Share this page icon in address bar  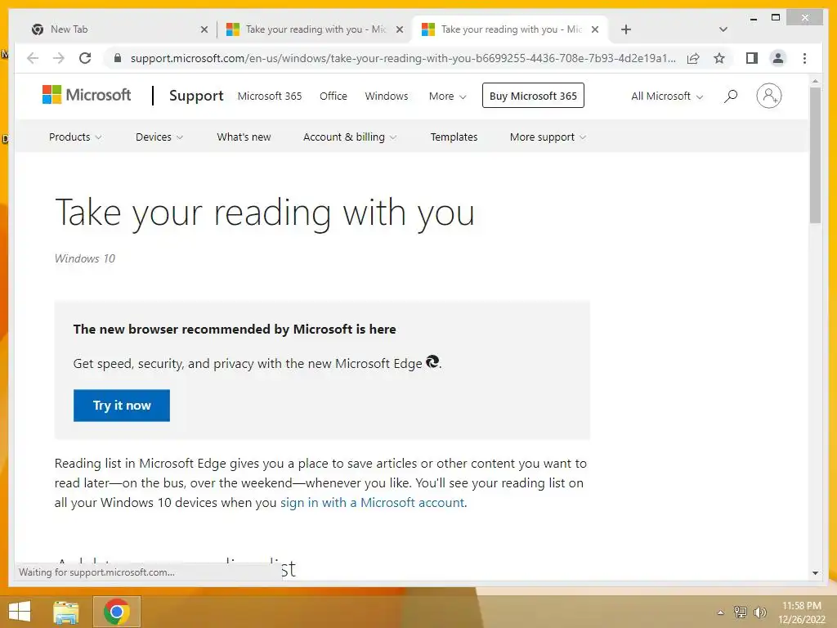pos(693,58)
